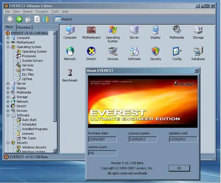Select Services in the tree
221x183 pixels.
28,65
